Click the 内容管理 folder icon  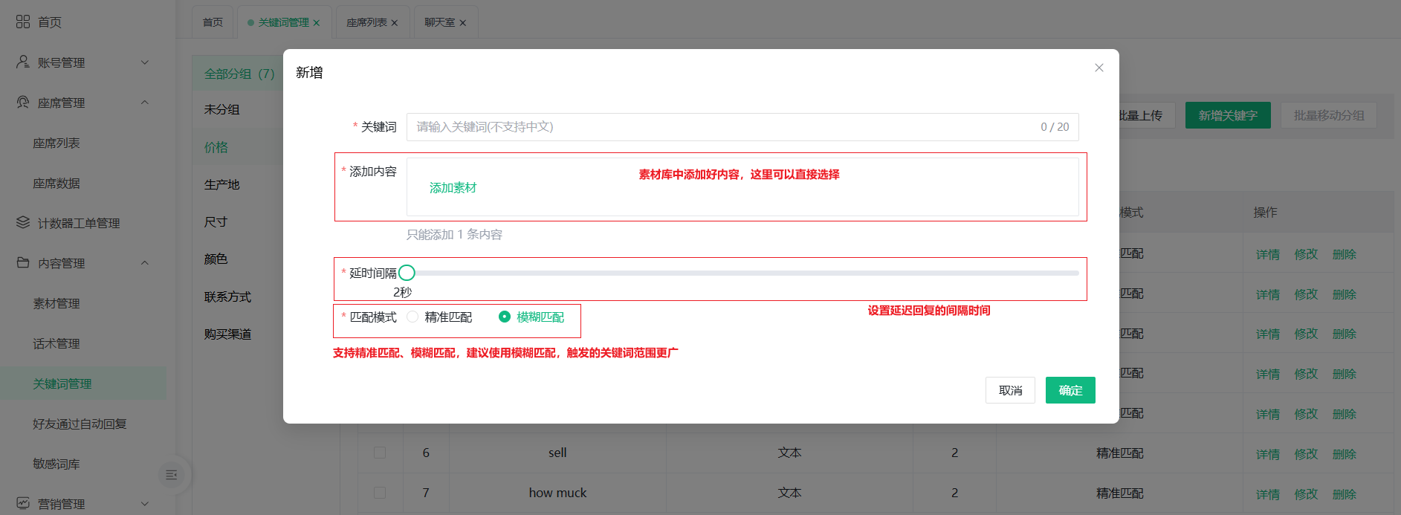click(x=23, y=262)
